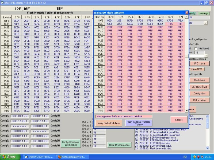The width and height of the screenshot is (214, 160).
Task: Click the Config1L bits field
Action: [x=20, y=116]
